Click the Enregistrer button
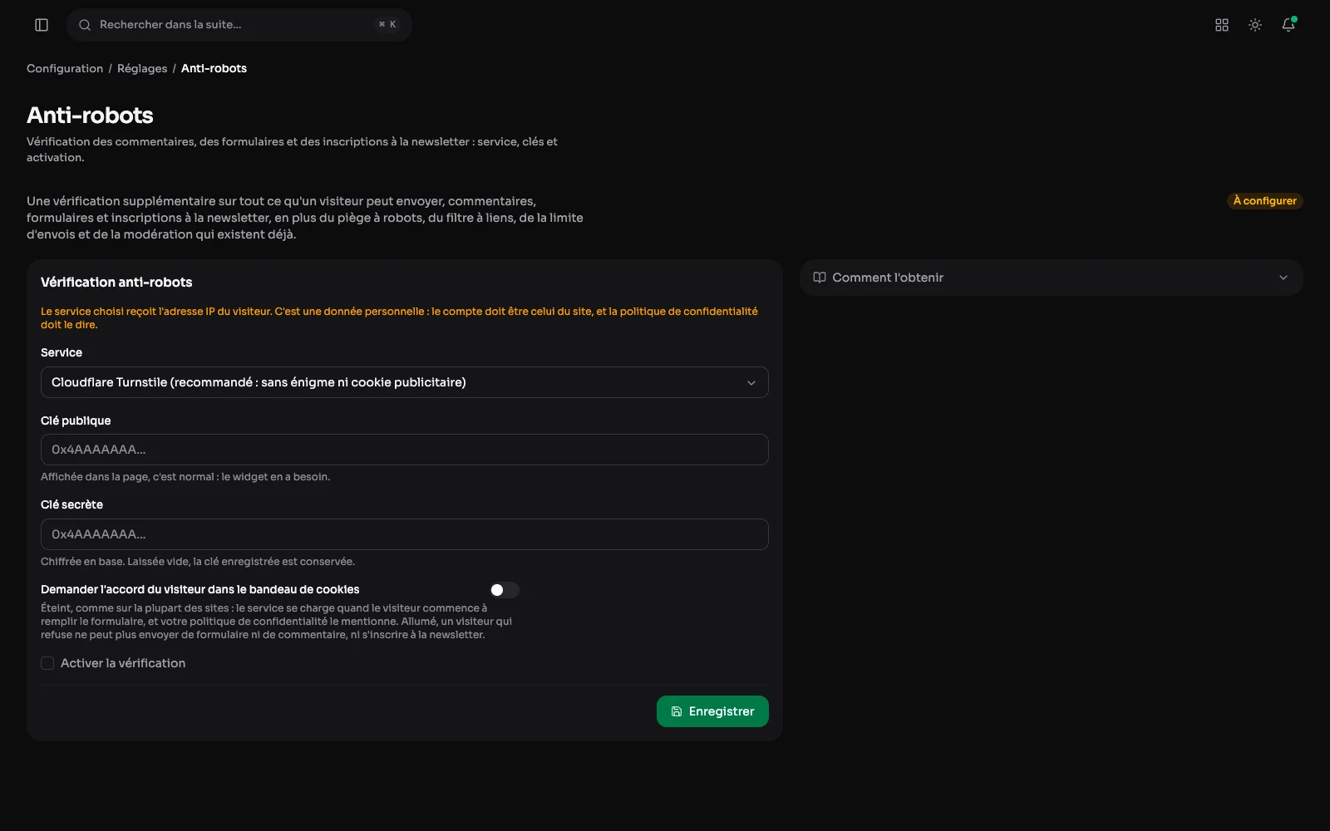Image resolution: width=1330 pixels, height=831 pixels. pyautogui.click(x=712, y=711)
